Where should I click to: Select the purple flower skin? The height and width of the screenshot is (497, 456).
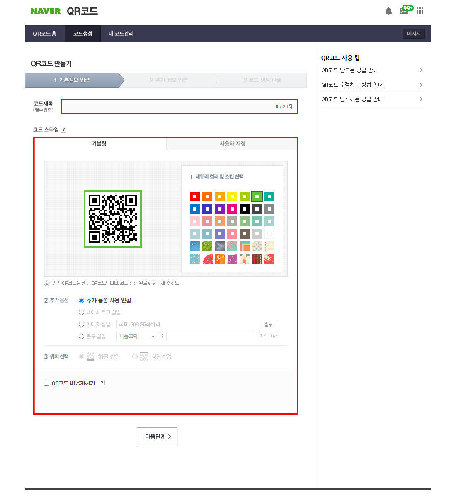pyautogui.click(x=232, y=259)
